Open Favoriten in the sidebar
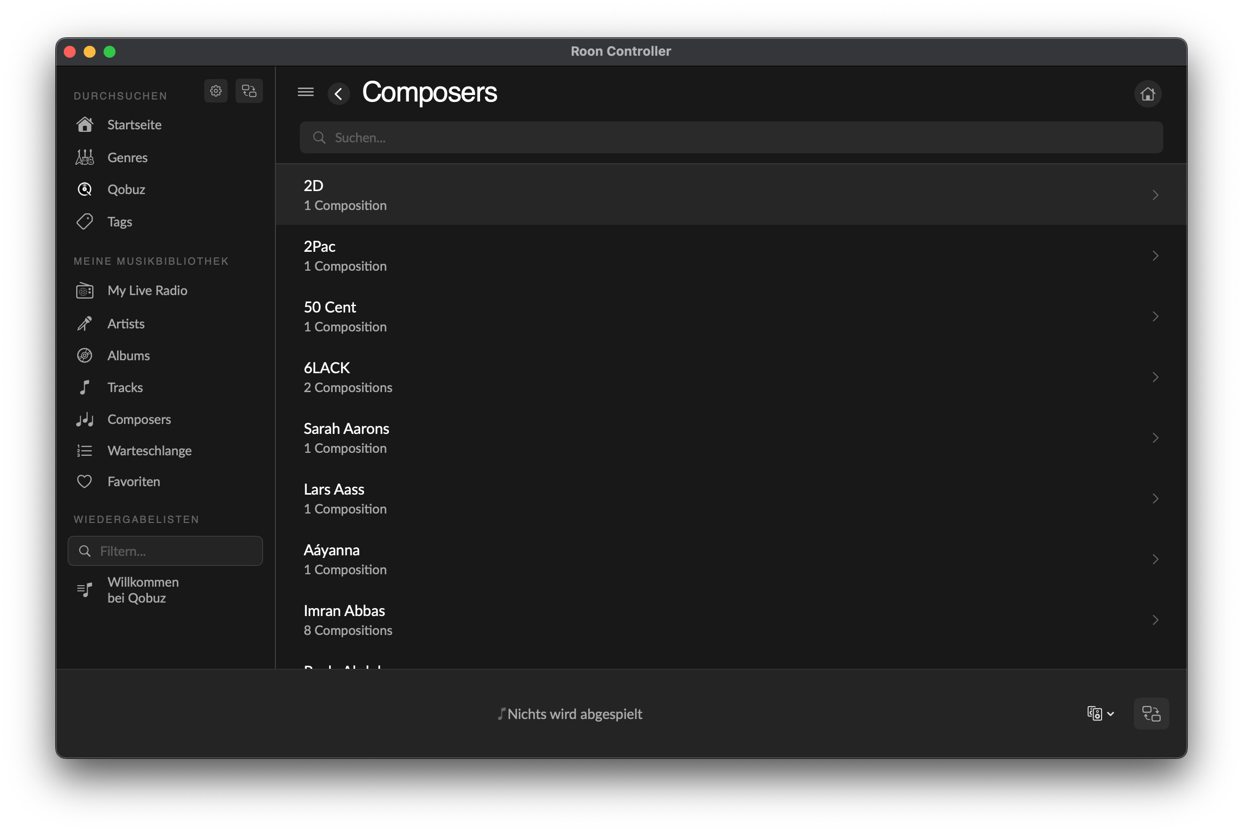The image size is (1243, 832). 133,481
